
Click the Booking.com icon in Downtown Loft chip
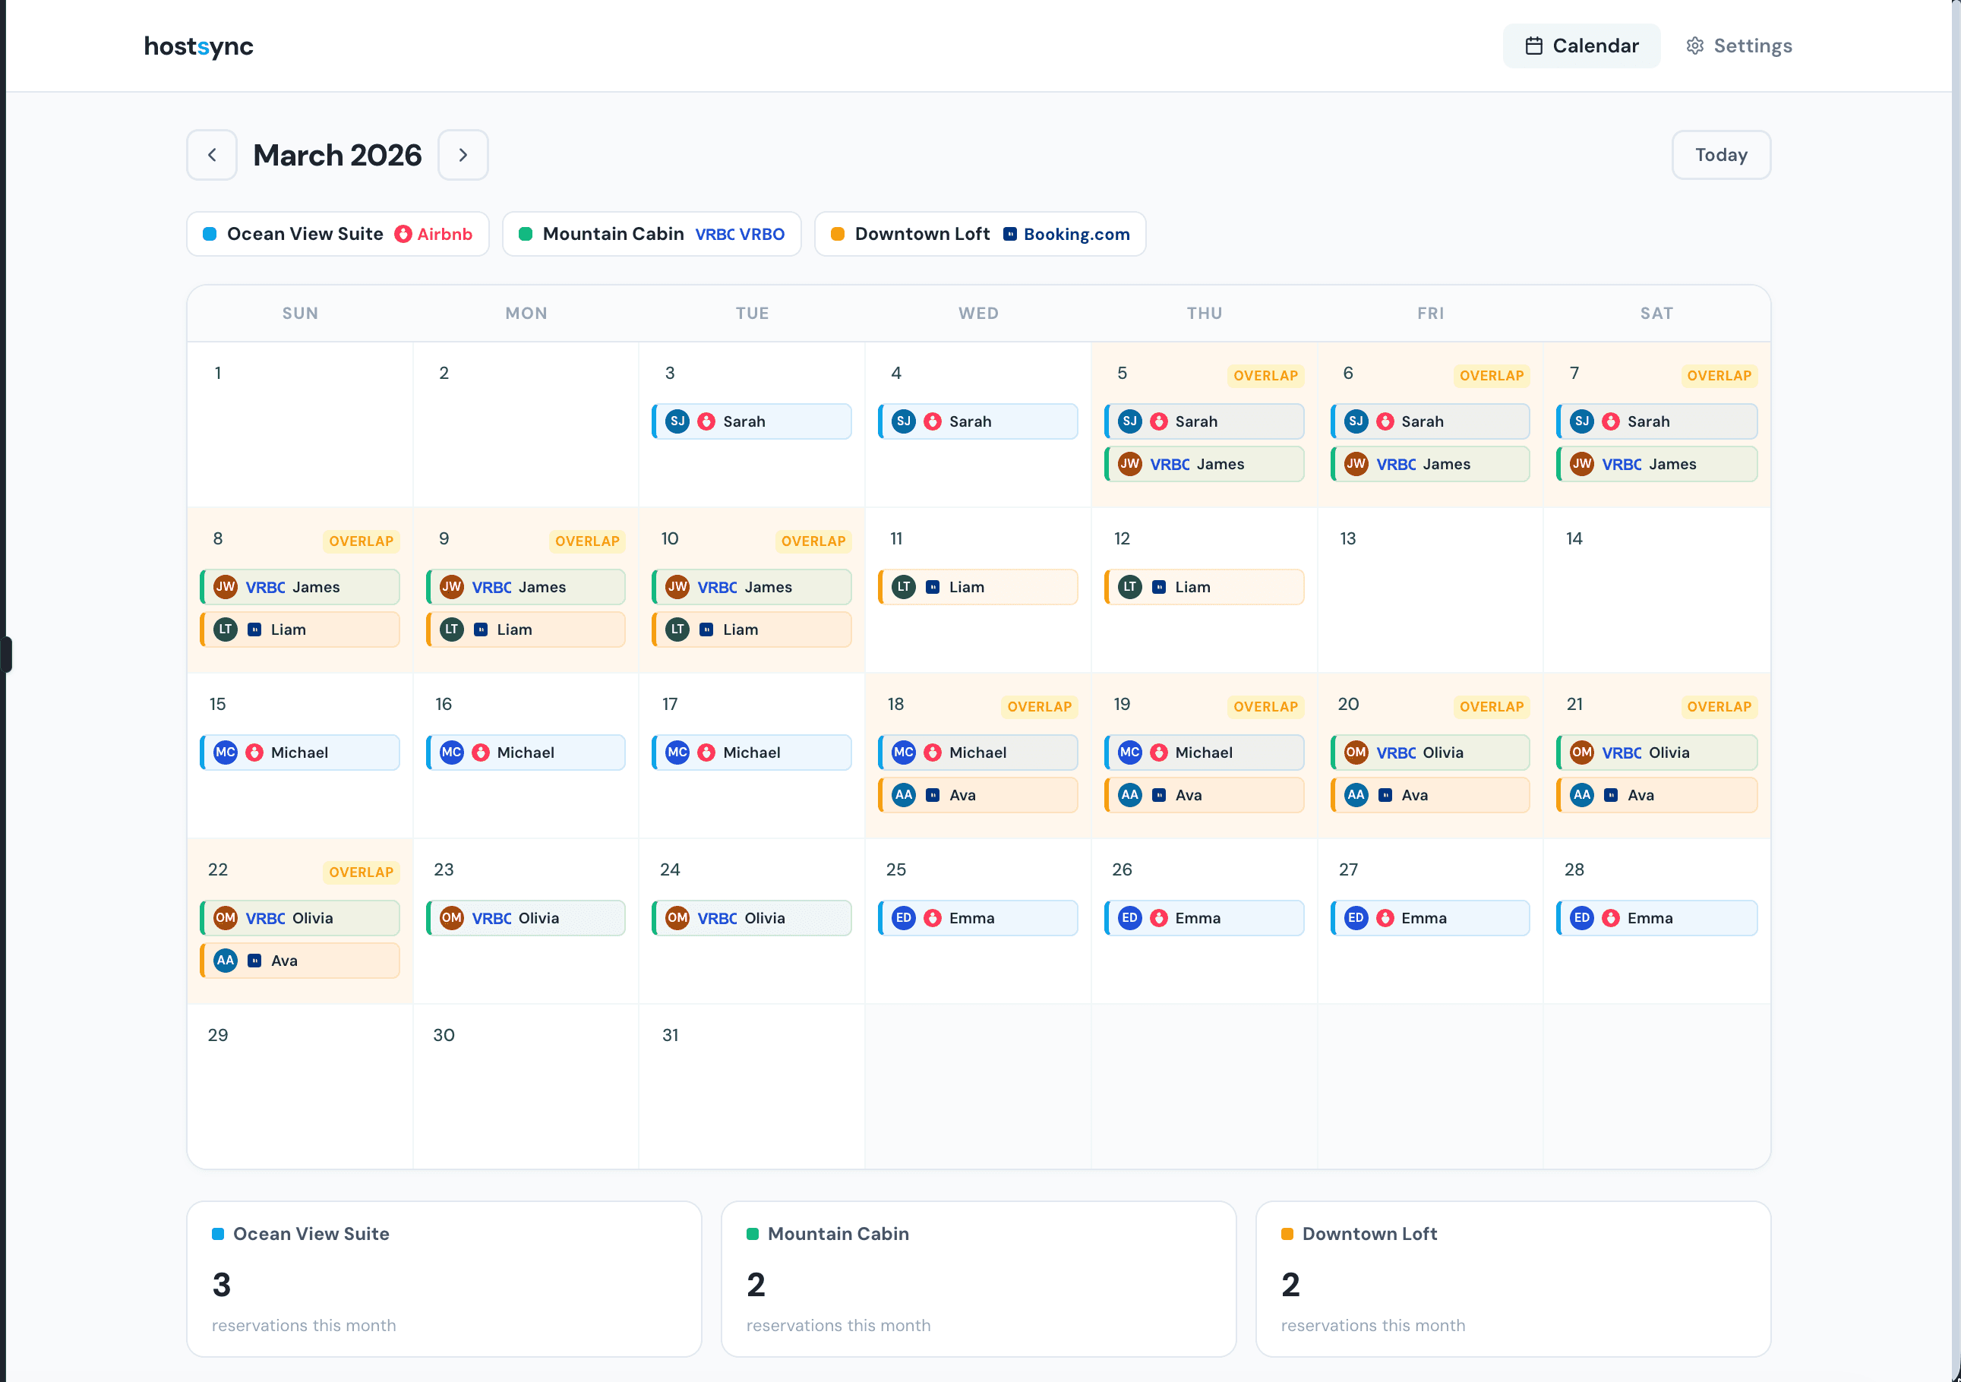(1011, 233)
